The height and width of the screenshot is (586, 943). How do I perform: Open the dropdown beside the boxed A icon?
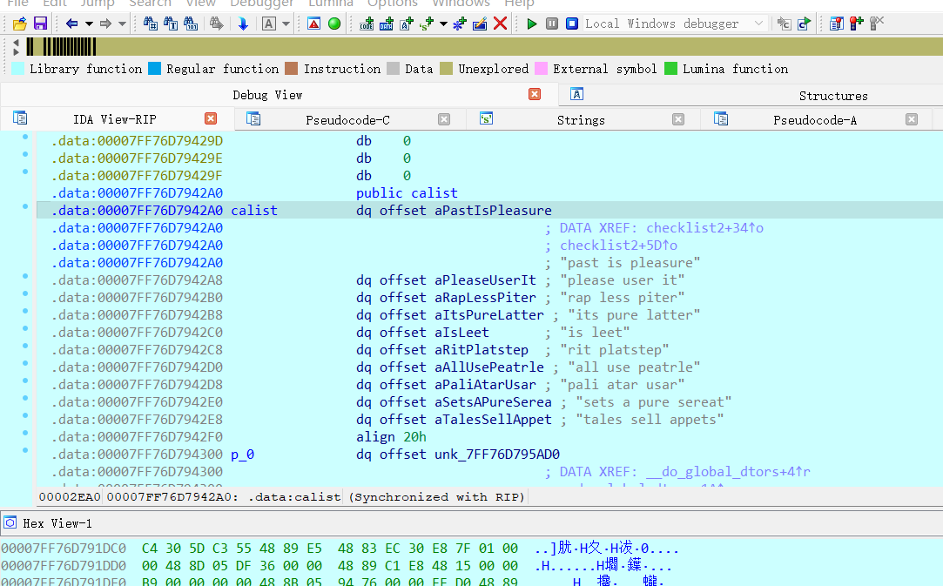click(x=286, y=24)
